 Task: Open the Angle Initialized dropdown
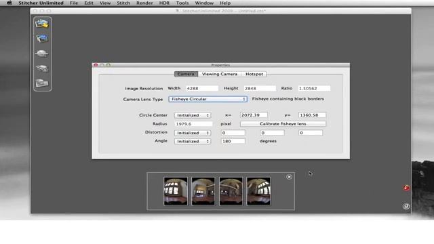click(x=193, y=142)
